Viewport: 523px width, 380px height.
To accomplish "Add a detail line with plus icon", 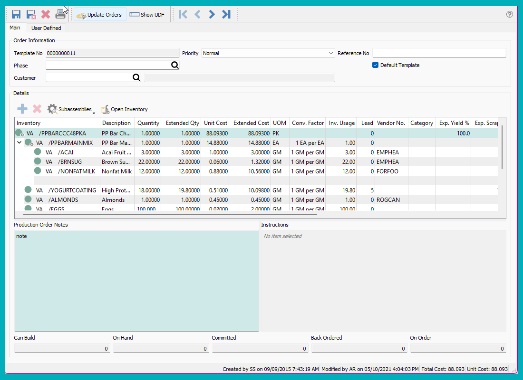I will 22,109.
